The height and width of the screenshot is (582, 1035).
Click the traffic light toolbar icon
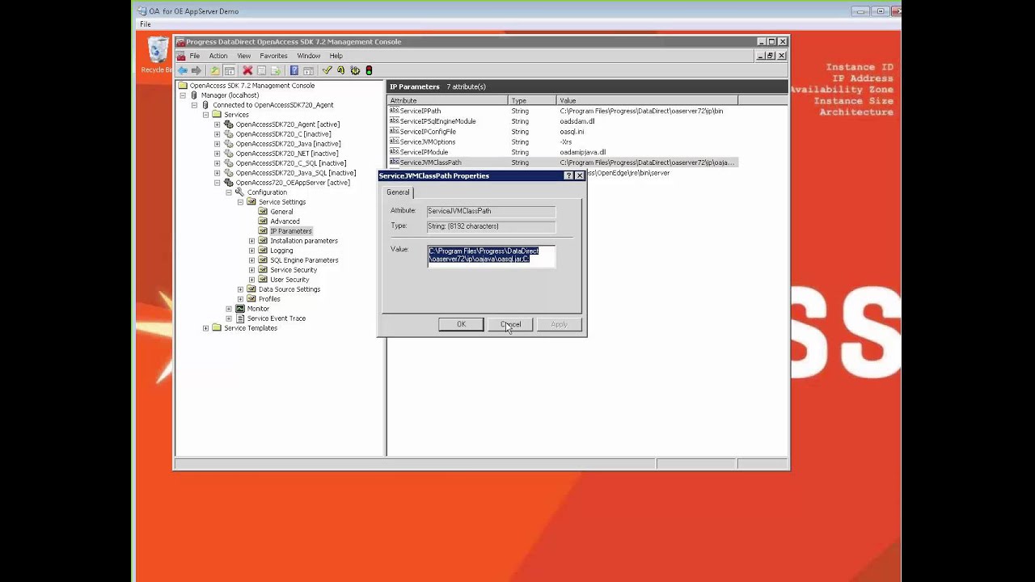coord(369,70)
